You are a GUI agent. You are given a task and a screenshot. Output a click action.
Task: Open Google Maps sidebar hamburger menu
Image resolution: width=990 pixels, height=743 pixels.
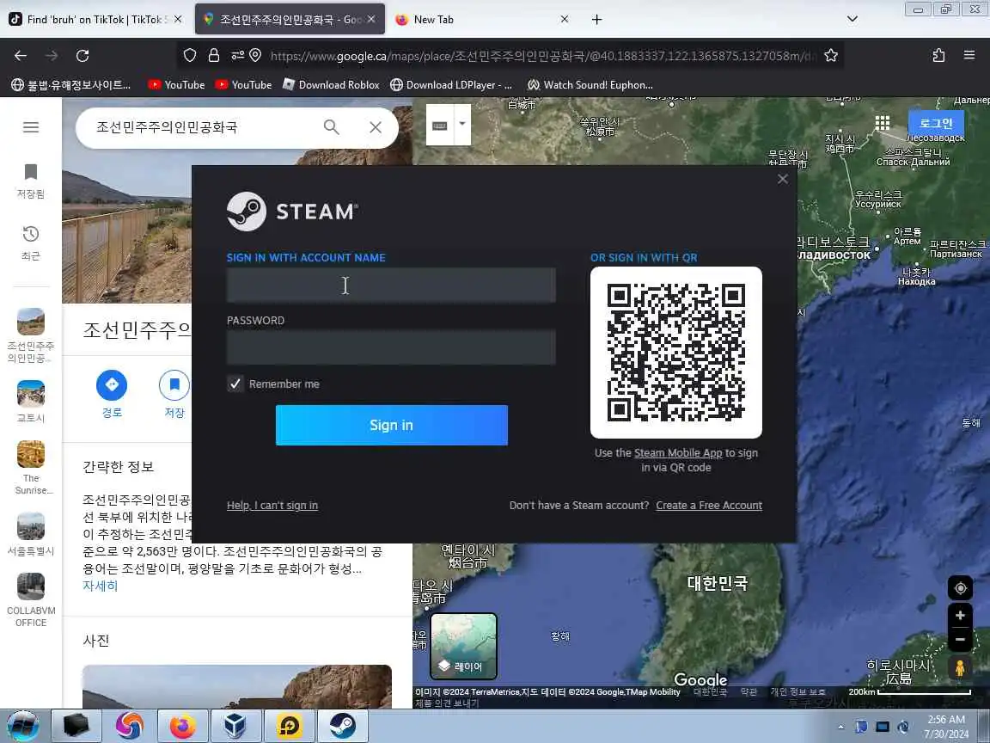[x=31, y=127]
